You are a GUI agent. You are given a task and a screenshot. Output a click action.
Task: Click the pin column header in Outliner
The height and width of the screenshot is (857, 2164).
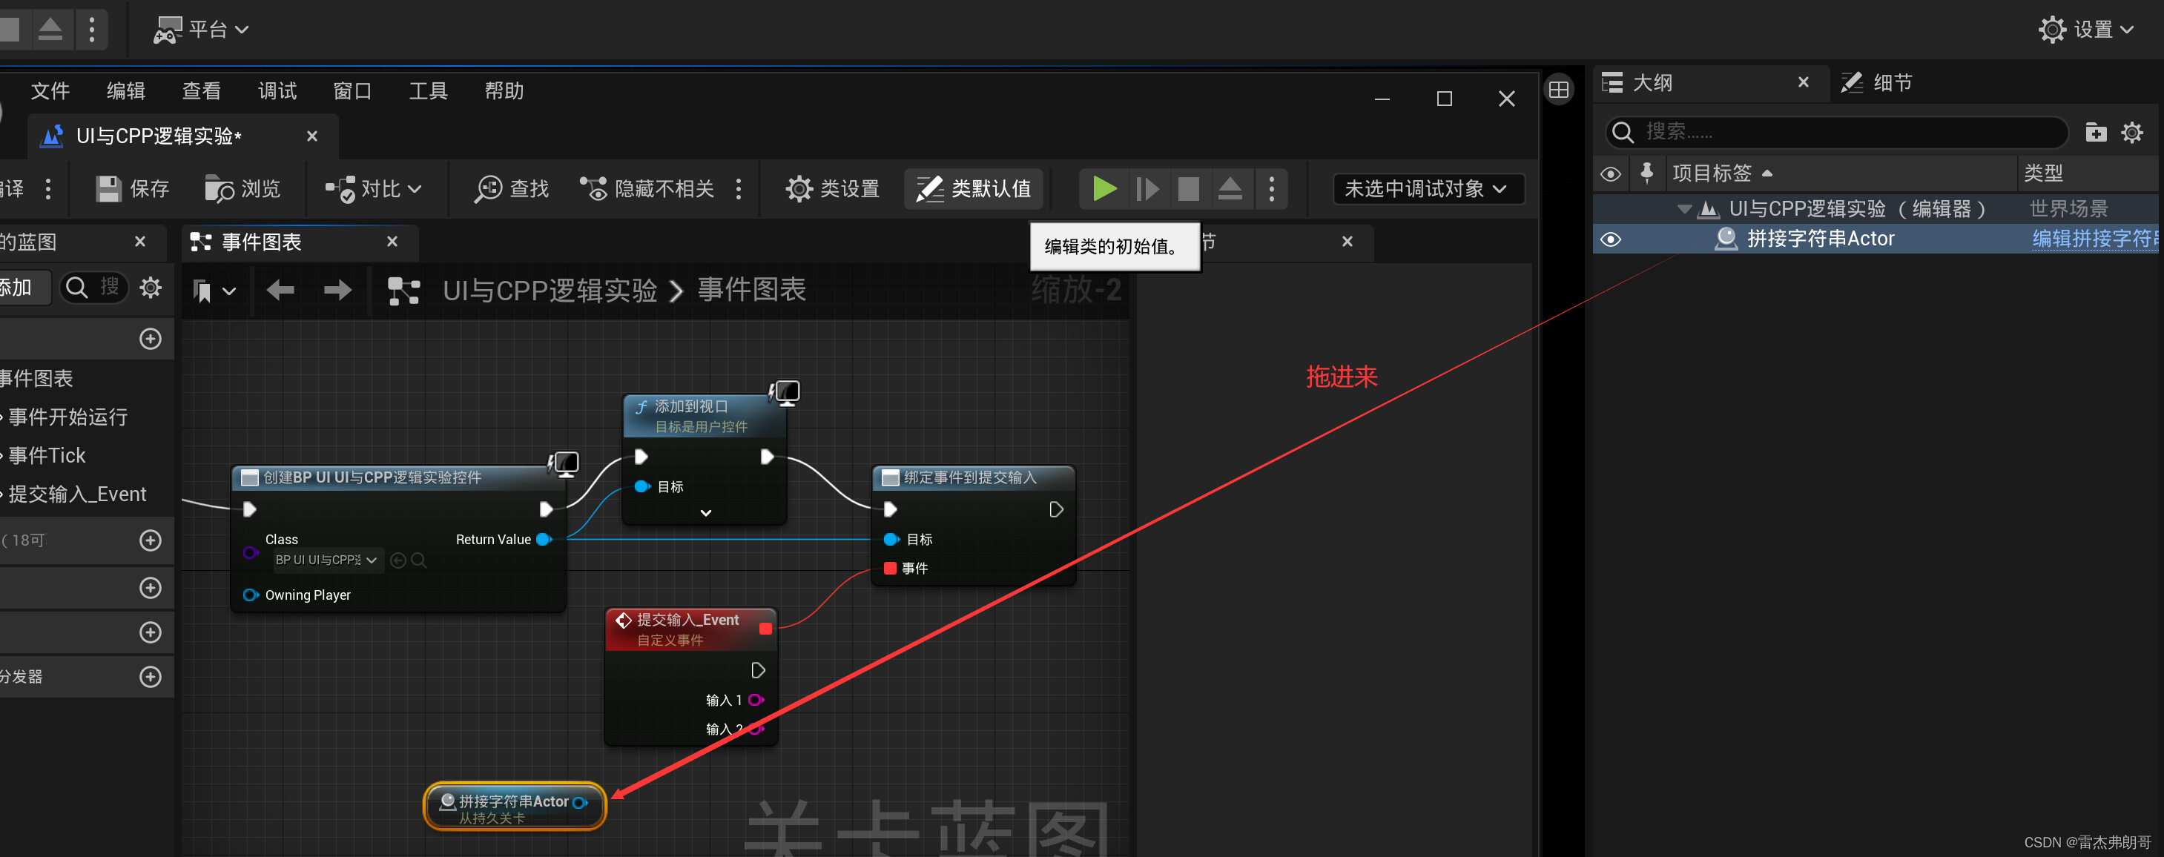pyautogui.click(x=1646, y=173)
